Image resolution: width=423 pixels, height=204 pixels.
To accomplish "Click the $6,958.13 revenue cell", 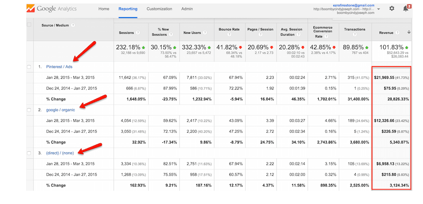I will point(385,164).
